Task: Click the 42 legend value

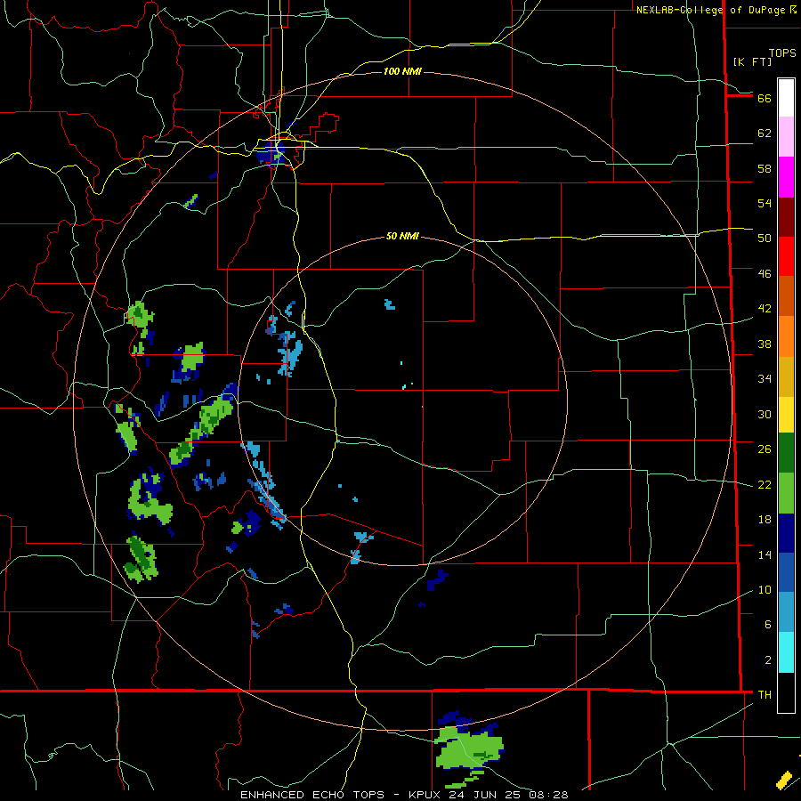Action: (765, 308)
